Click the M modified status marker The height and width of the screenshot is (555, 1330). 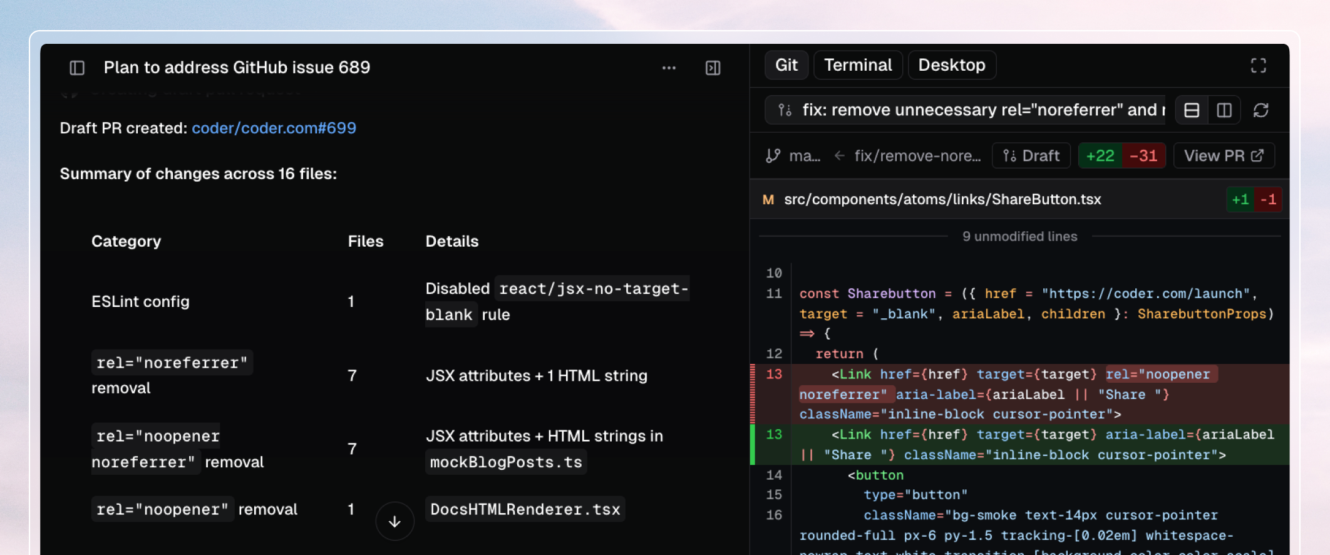point(768,199)
